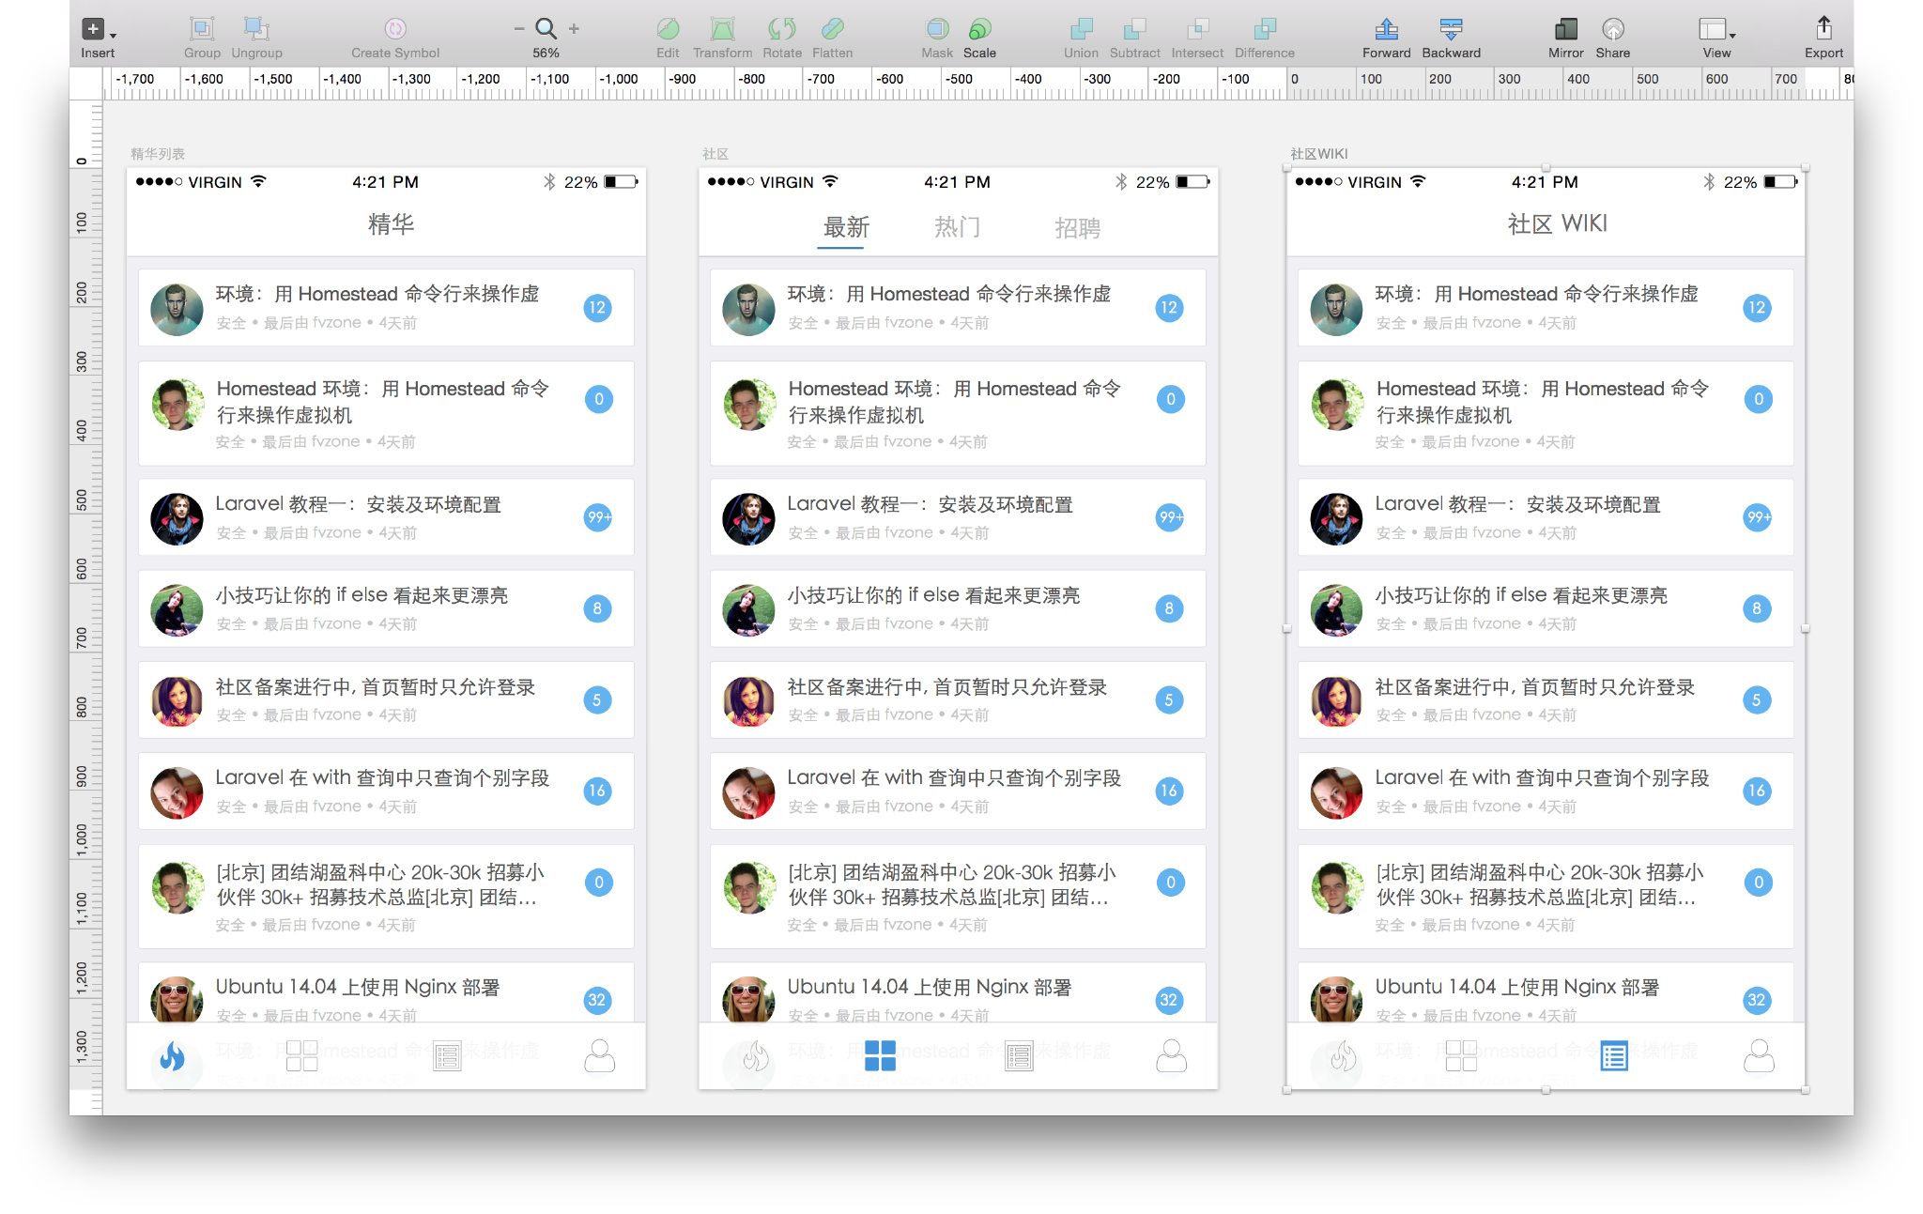This screenshot has width=1923, height=1214.
Task: Click the Insert tool icon
Action: pyautogui.click(x=93, y=29)
